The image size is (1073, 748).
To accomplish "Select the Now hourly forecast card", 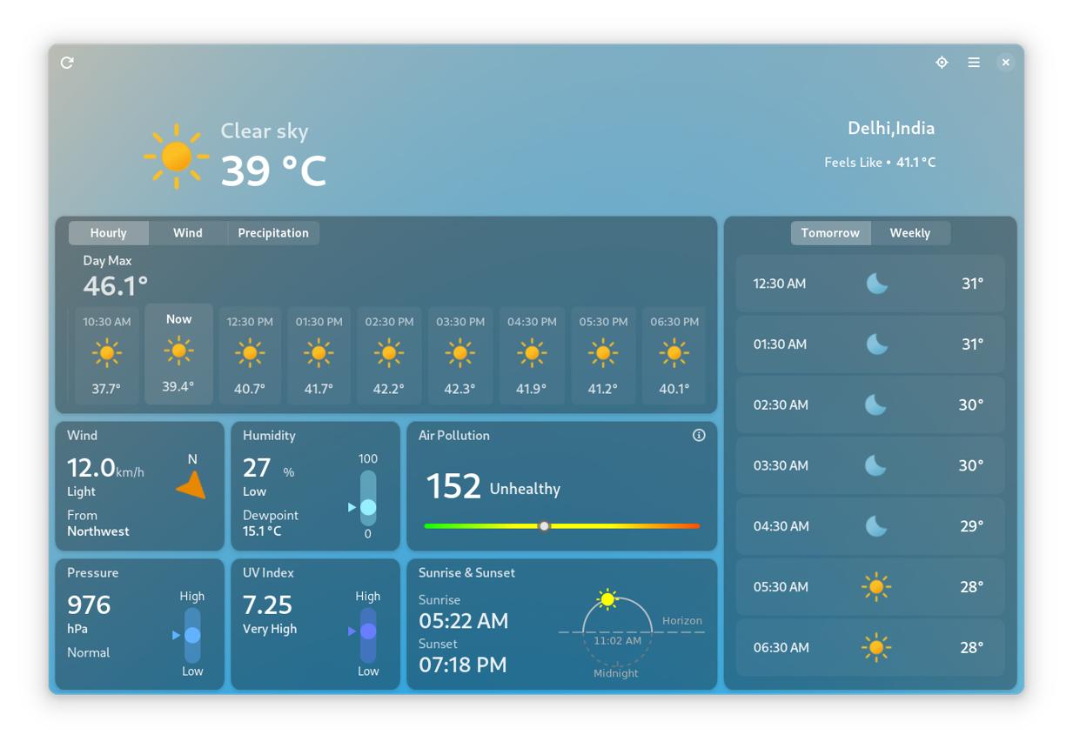I will pyautogui.click(x=178, y=354).
